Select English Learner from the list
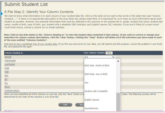 coord(92,100)
